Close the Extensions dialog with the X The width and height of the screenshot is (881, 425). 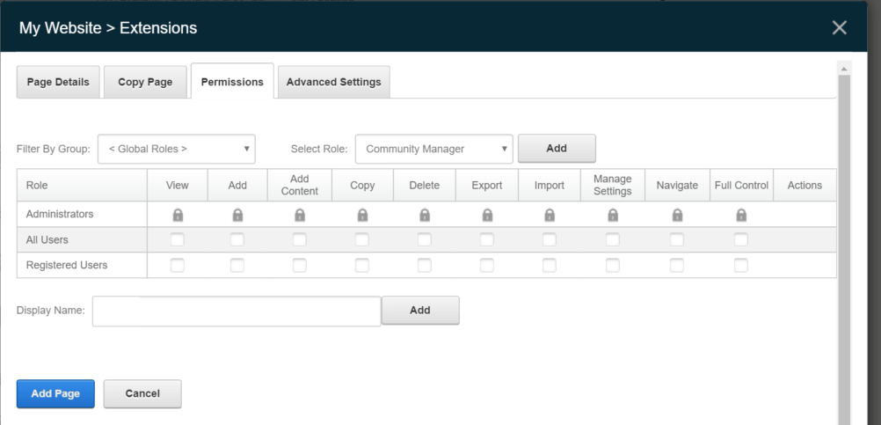click(839, 28)
